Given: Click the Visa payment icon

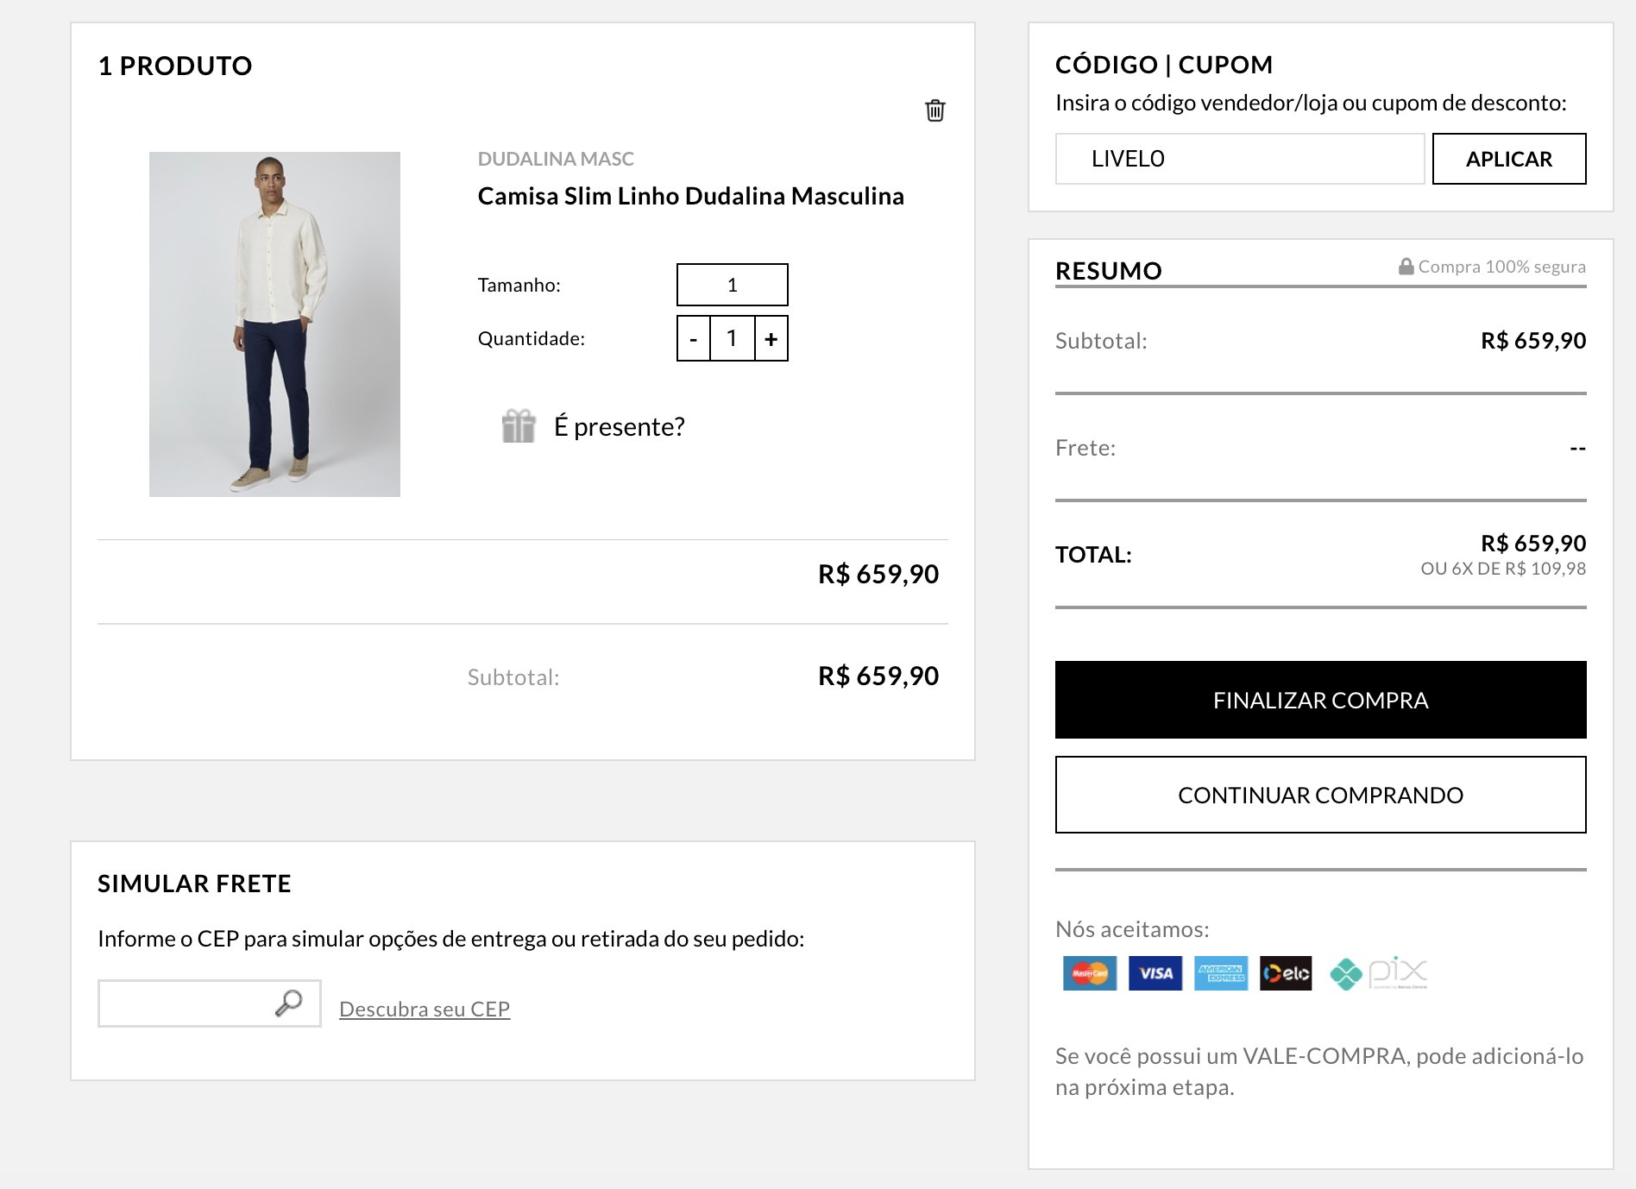Looking at the screenshot, I should pos(1155,973).
